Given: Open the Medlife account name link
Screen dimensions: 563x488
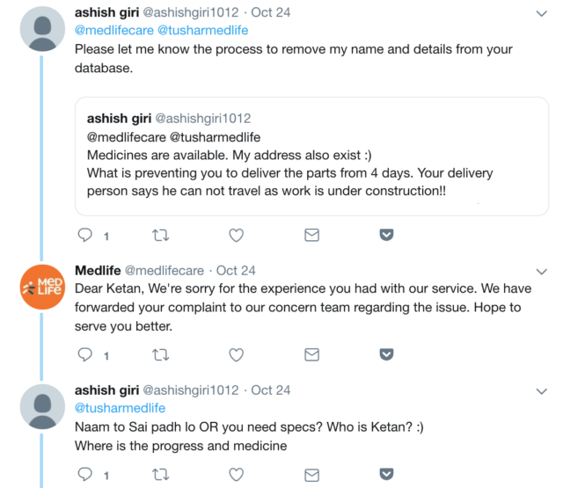Looking at the screenshot, I should [98, 271].
